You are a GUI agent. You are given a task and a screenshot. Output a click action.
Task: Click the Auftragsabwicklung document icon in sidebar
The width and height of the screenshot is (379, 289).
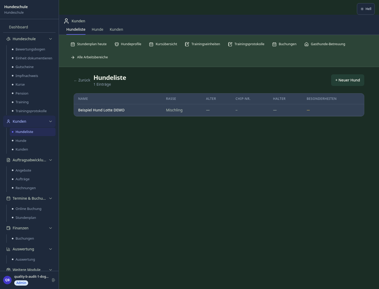point(8,160)
